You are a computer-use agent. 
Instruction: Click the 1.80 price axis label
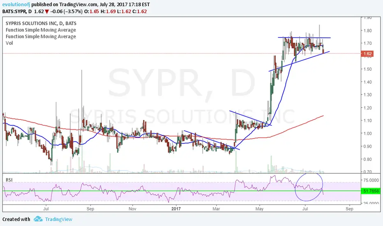pos(367,30)
